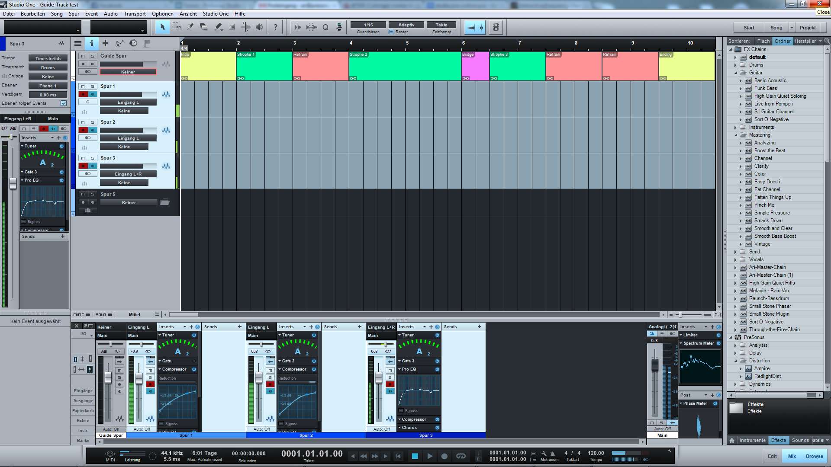Click the Song page button

776,28
